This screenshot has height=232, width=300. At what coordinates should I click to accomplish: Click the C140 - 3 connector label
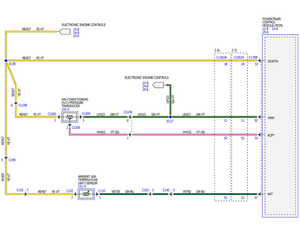[x=168, y=190]
